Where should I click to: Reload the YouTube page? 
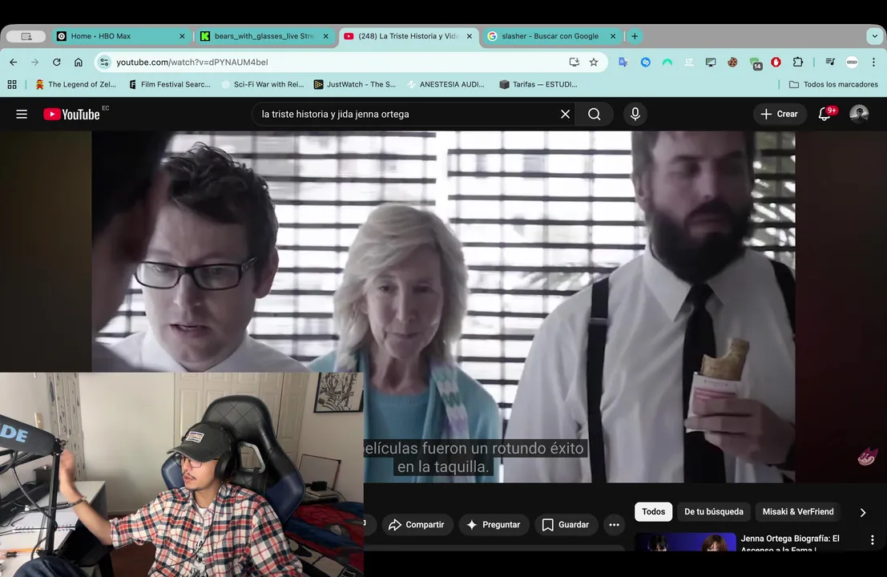coord(57,63)
